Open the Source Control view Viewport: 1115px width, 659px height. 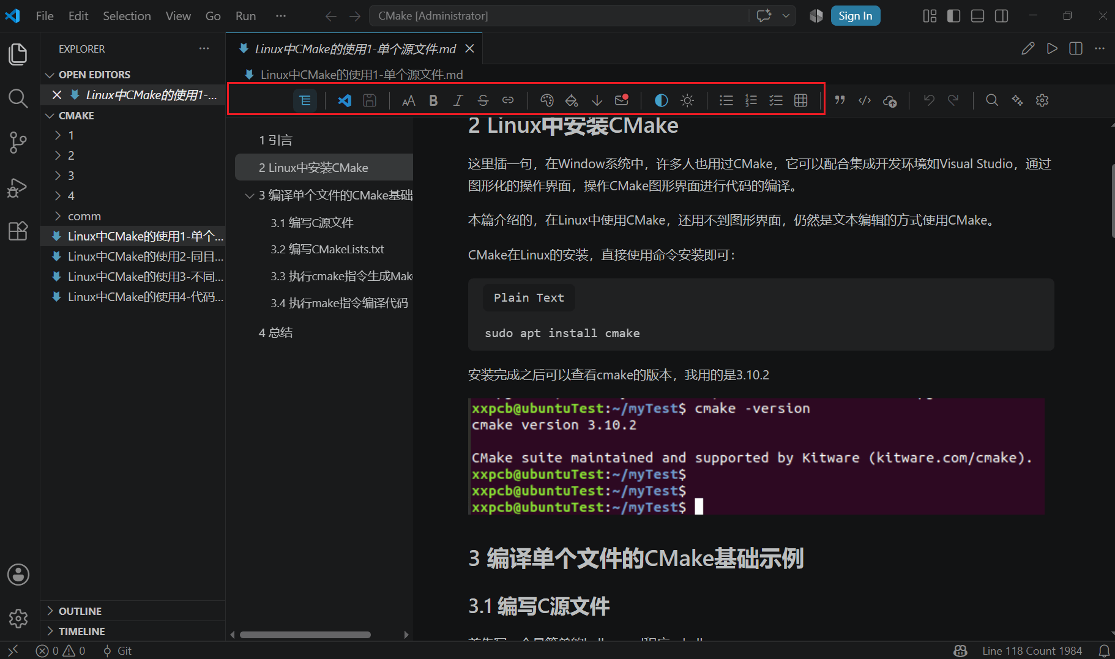[18, 143]
